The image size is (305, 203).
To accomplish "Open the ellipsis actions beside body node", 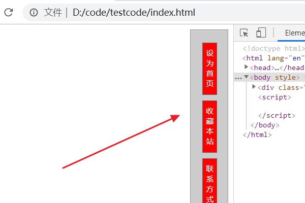I will [x=238, y=78].
